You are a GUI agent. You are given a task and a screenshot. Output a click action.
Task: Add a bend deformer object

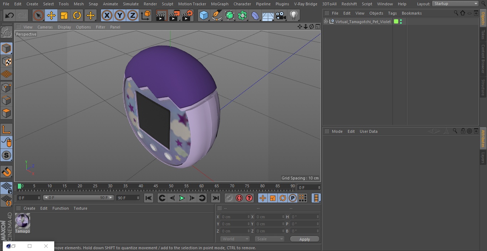255,15
